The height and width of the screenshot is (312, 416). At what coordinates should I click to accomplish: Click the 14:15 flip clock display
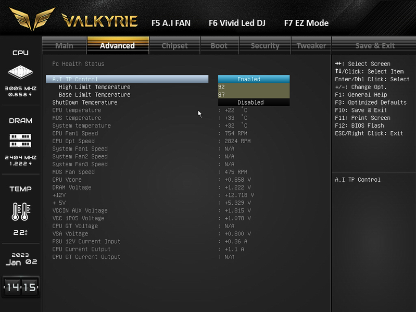pos(21,287)
